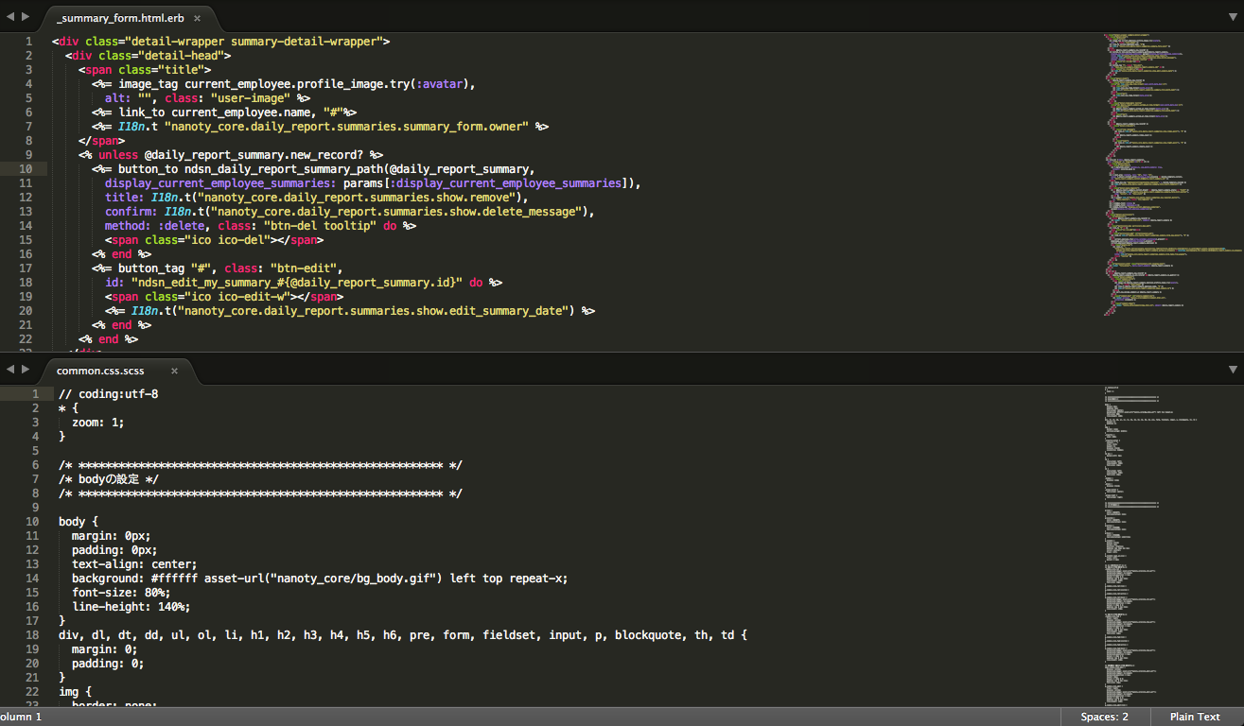
Task: Click line number 18 in lower pane
Action: pos(32,635)
